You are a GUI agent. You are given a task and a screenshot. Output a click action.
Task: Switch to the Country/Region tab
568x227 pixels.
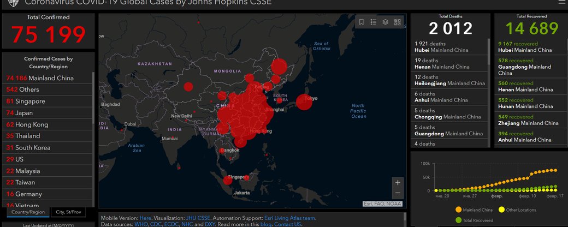click(x=28, y=212)
